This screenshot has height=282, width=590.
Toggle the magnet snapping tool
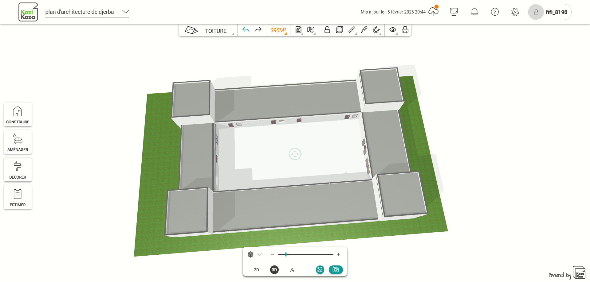[376, 30]
